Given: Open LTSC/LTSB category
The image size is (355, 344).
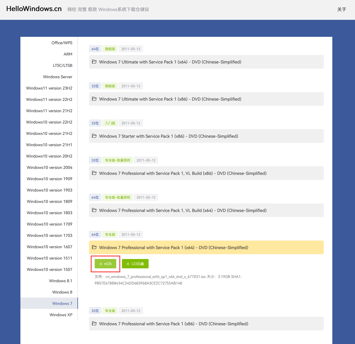Looking at the screenshot, I should click(x=49, y=65).
